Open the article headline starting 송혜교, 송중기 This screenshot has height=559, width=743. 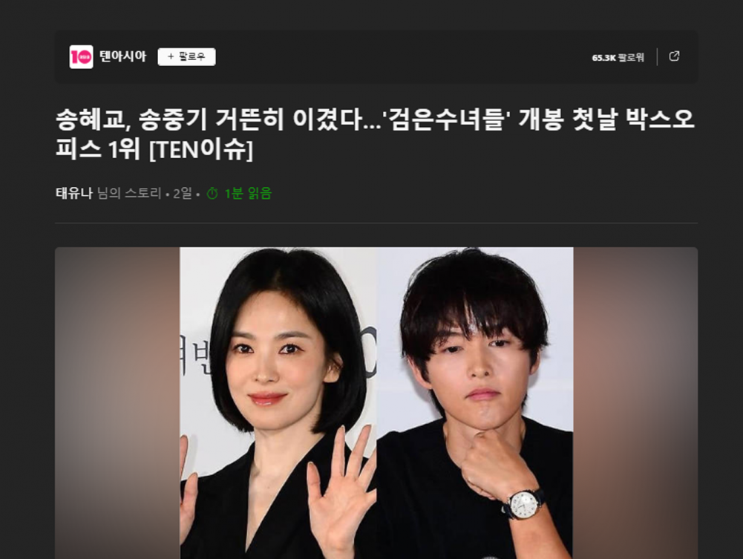pos(375,134)
